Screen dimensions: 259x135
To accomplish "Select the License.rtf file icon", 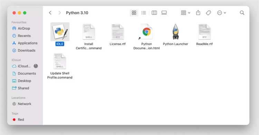I will [x=118, y=32].
